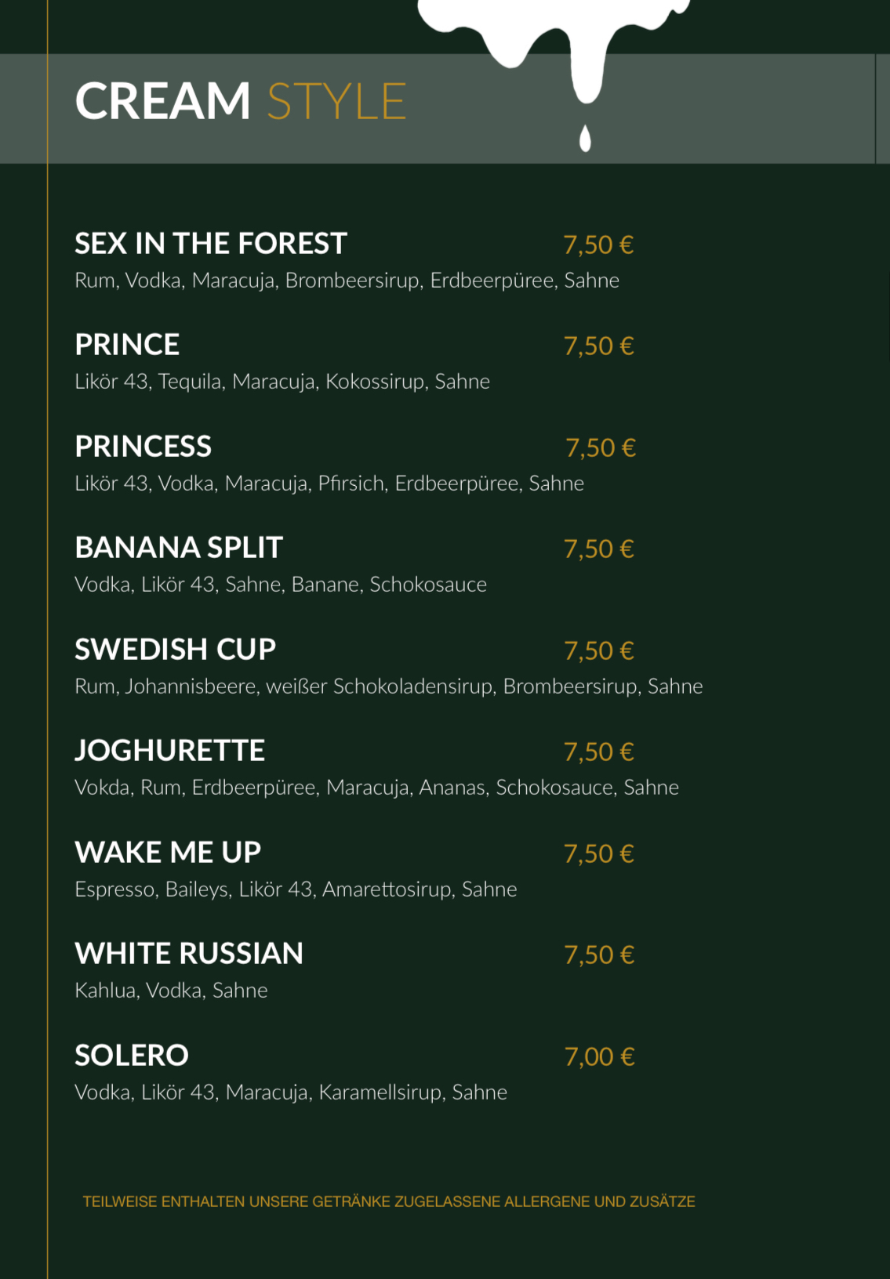This screenshot has height=1279, width=890.
Task: Click the small falling cream droplet
Action: 585,138
